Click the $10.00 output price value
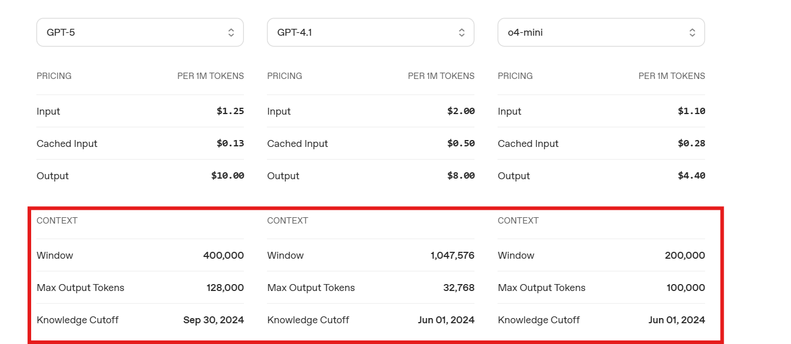The image size is (791, 344). (x=228, y=176)
